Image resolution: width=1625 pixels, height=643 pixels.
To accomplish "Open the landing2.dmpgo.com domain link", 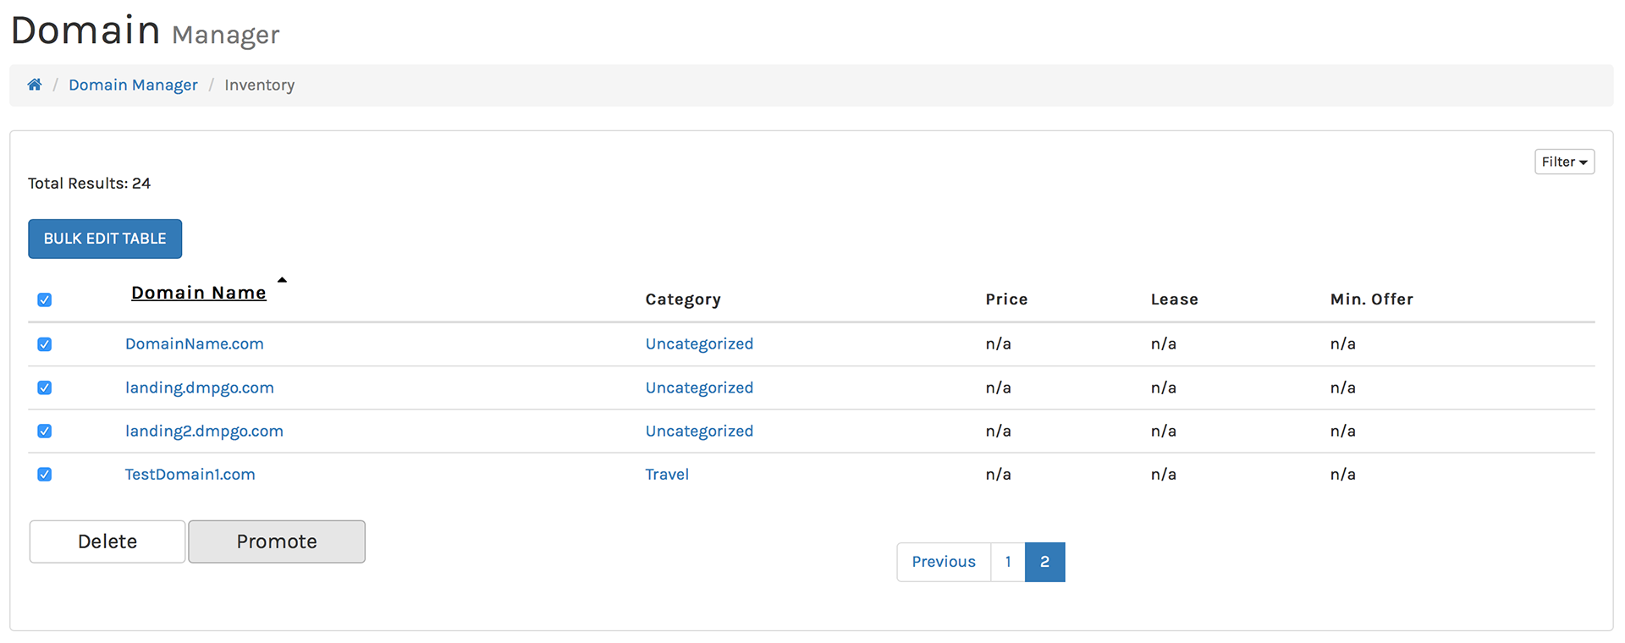I will 204,431.
